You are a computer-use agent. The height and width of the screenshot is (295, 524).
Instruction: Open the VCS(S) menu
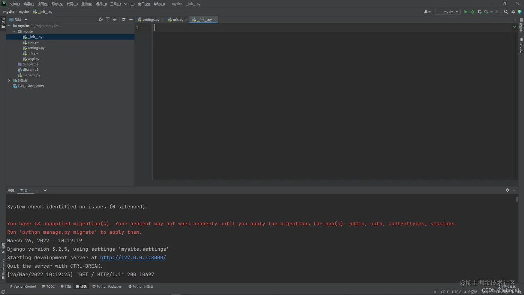(x=129, y=4)
